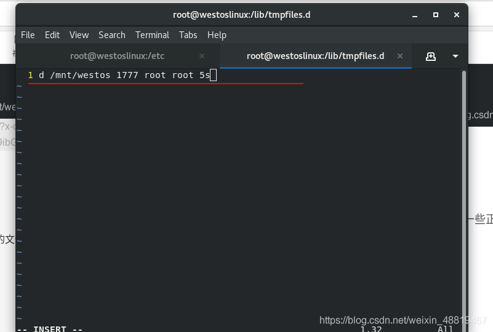Expand the tab list dropdown arrow
Viewport: 493px width, 332px height.
455,56
